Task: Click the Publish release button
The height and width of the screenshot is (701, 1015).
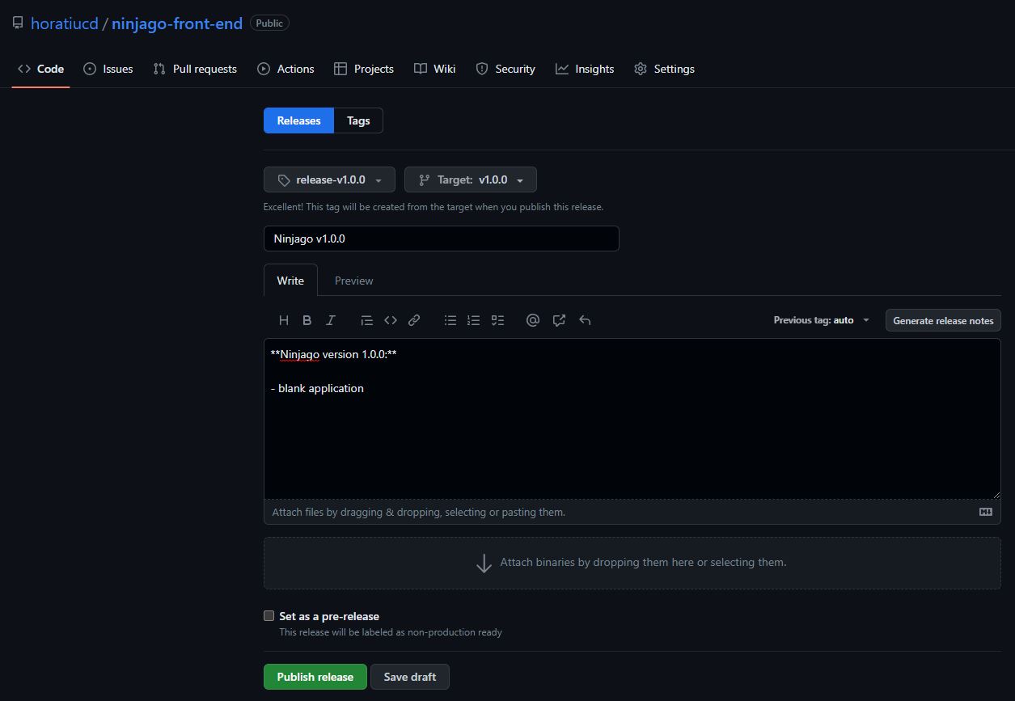Action: [x=315, y=677]
